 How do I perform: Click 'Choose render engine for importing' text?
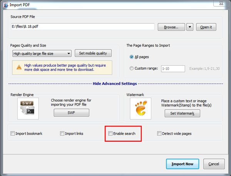click(71, 102)
